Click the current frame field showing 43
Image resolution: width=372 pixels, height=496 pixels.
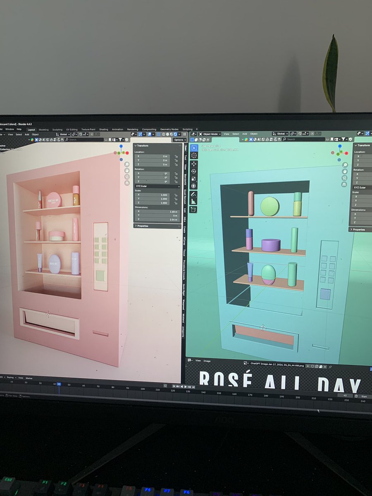coord(346,396)
